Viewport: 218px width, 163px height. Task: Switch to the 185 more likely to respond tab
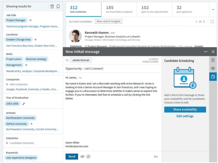tap(119, 9)
